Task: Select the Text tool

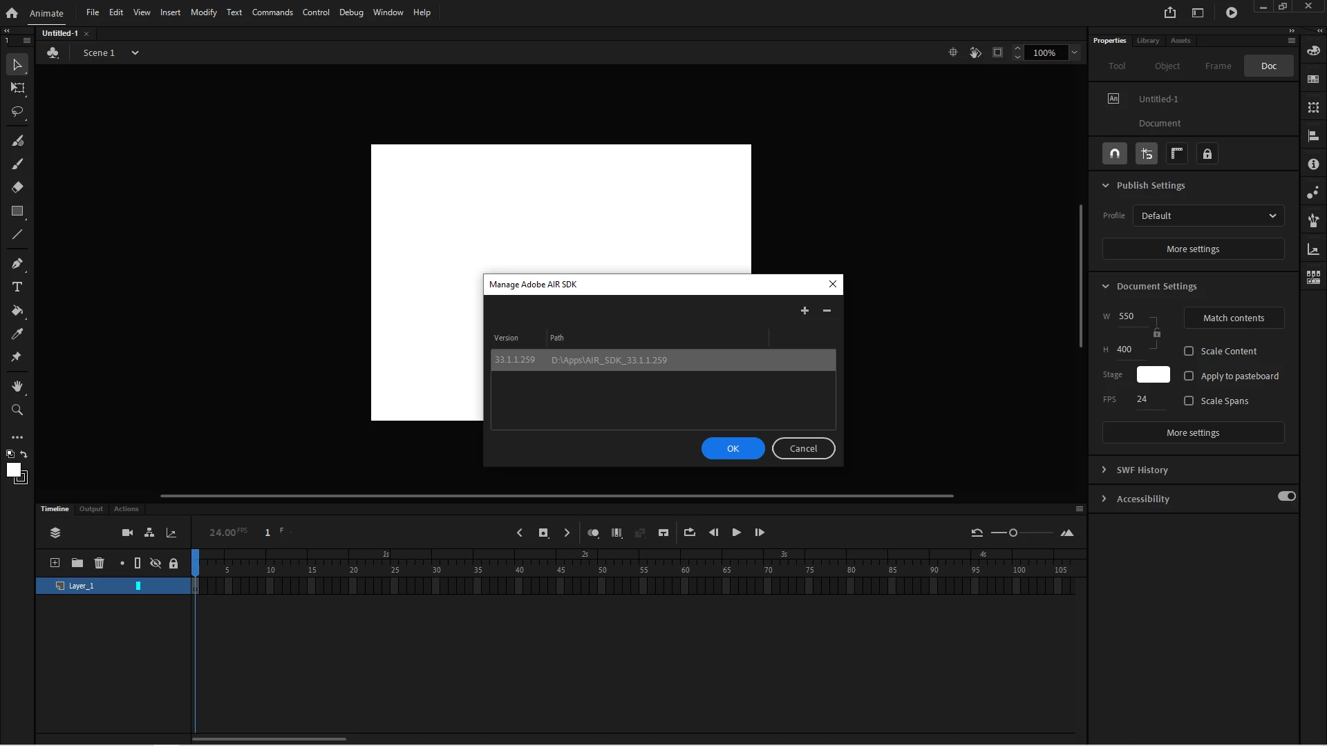Action: pos(17,287)
